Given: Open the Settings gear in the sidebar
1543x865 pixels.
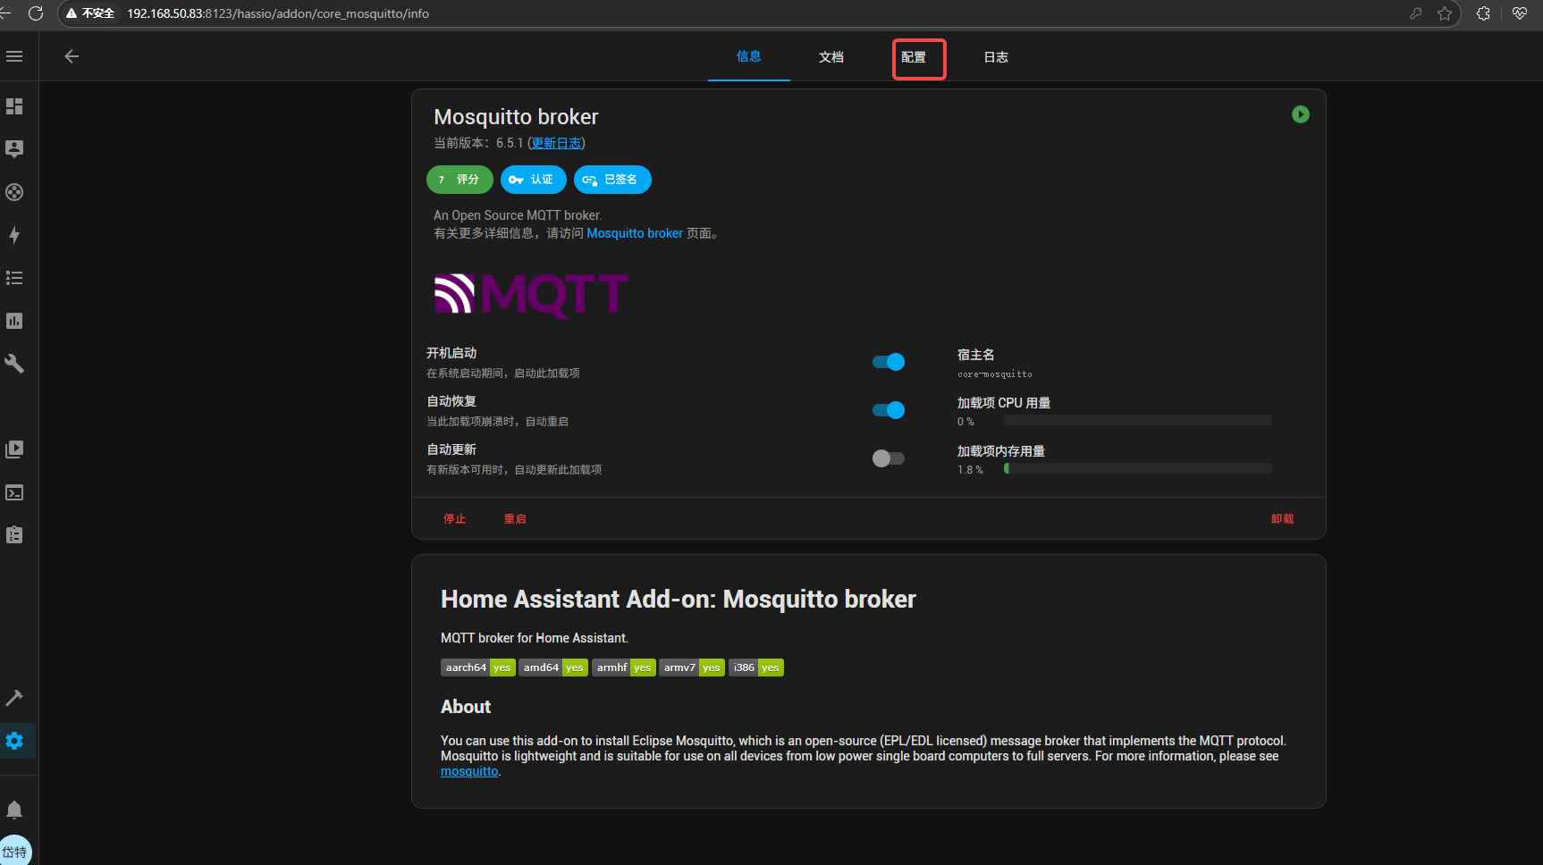Looking at the screenshot, I should [14, 741].
